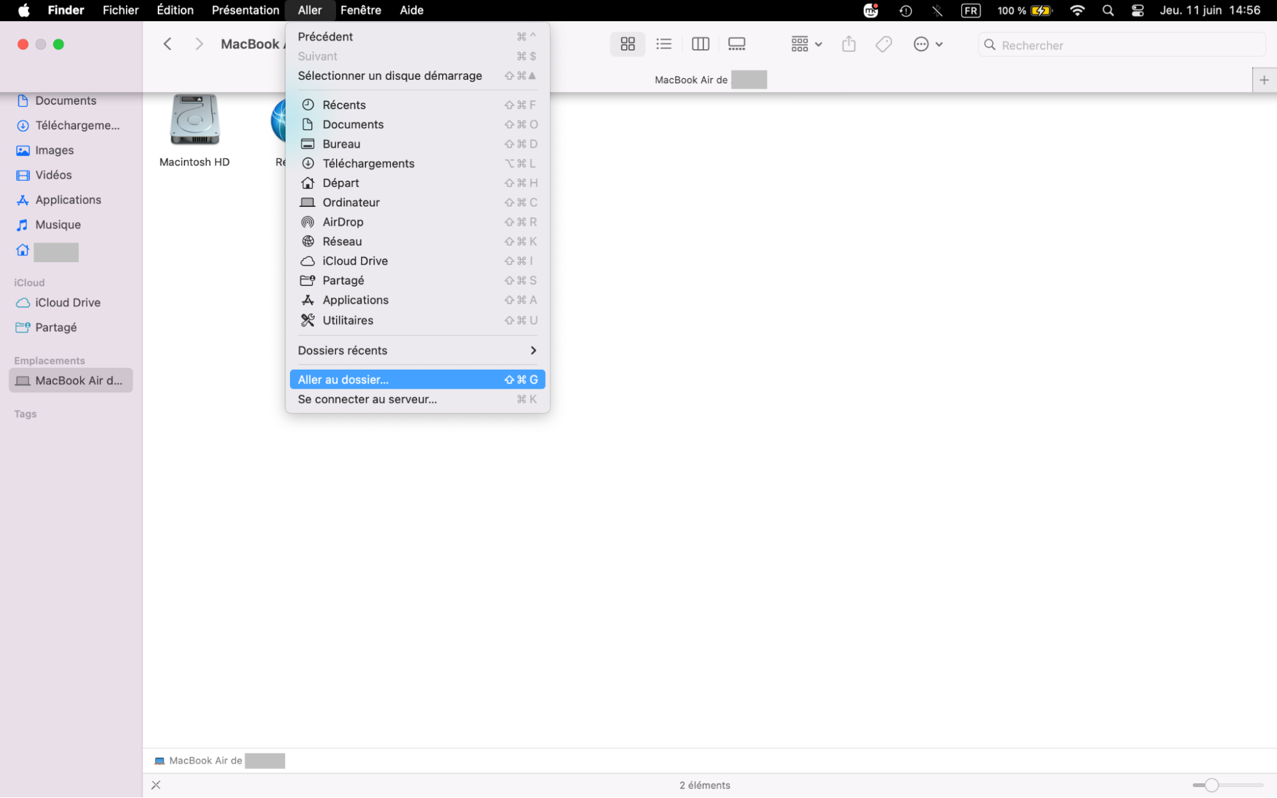Select MacBook Air in Emplacements

pos(71,380)
